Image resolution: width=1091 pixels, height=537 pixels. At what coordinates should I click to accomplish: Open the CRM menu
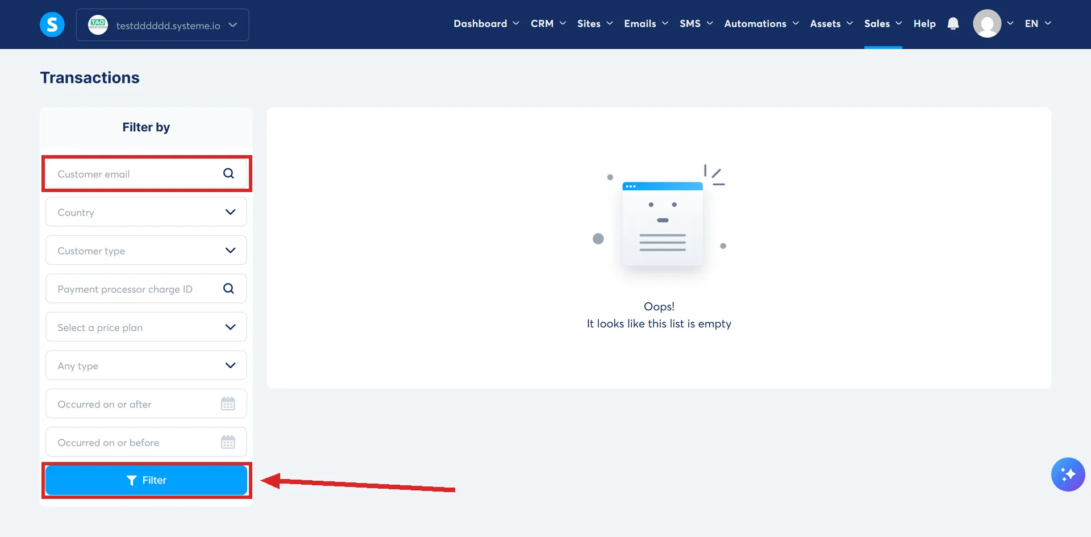point(548,23)
